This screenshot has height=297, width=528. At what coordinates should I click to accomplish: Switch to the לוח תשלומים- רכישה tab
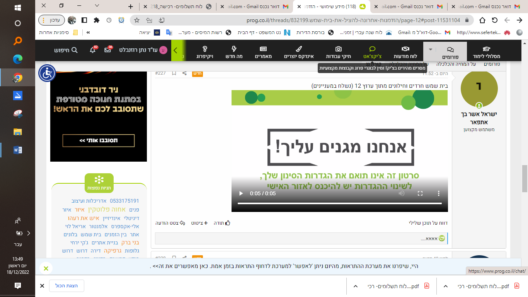[177, 6]
